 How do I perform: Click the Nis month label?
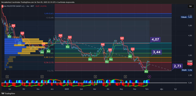point(108,89)
